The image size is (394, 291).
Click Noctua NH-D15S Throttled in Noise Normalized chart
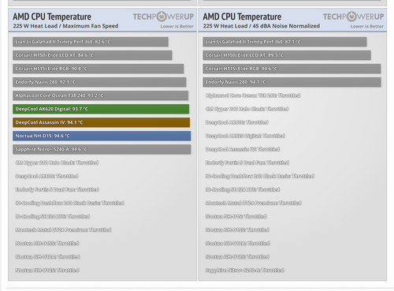pyautogui.click(x=237, y=229)
